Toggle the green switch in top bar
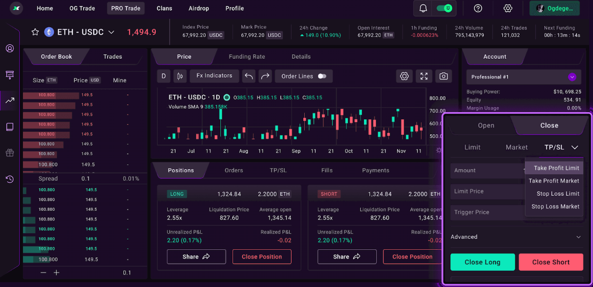This screenshot has width=593, height=287. click(444, 8)
